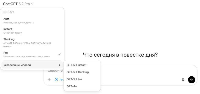Start voice mode with waveform button
200x94 pixels.
pos(191,80)
